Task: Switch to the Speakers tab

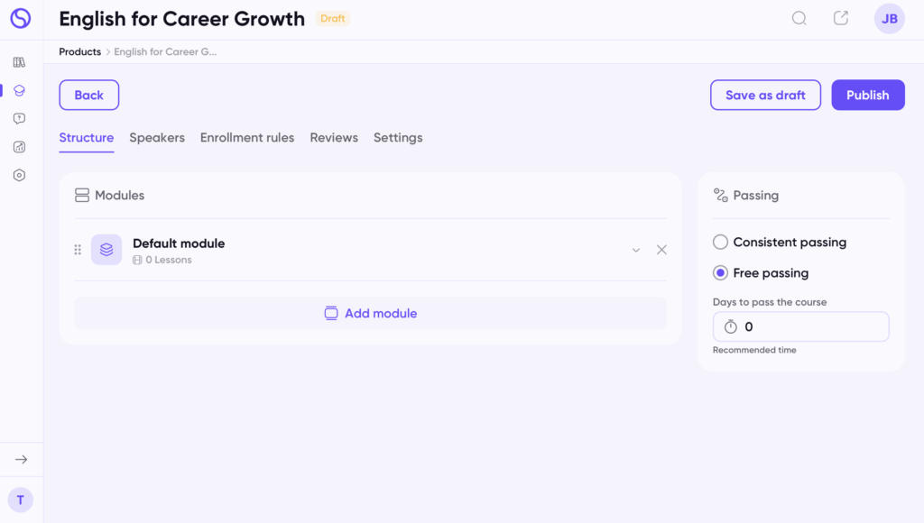Action: (157, 138)
